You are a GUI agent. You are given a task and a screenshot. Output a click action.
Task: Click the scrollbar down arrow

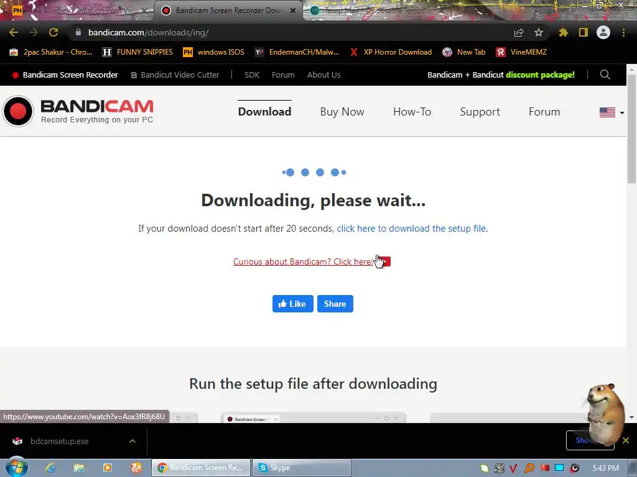631,417
